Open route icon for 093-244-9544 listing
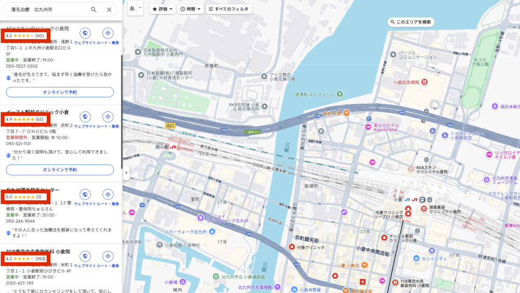Image resolution: width=520 pixels, height=293 pixels. click(108, 195)
